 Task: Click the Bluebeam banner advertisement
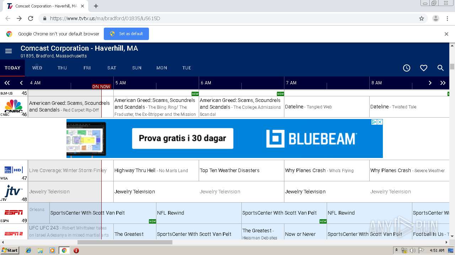pyautogui.click(x=225, y=138)
